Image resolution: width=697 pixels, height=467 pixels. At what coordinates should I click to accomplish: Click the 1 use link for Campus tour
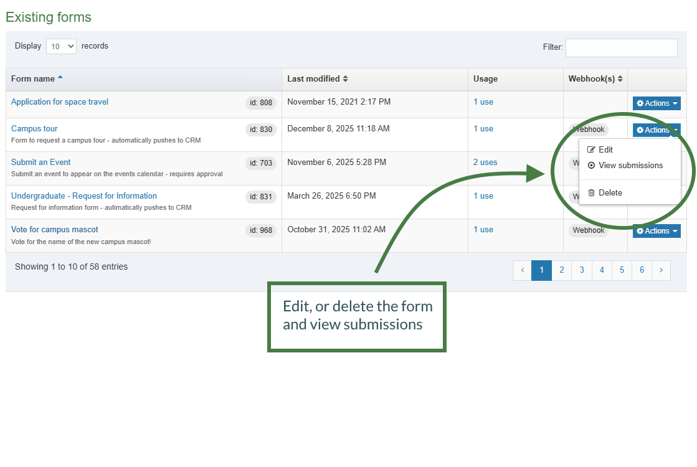[x=483, y=129]
